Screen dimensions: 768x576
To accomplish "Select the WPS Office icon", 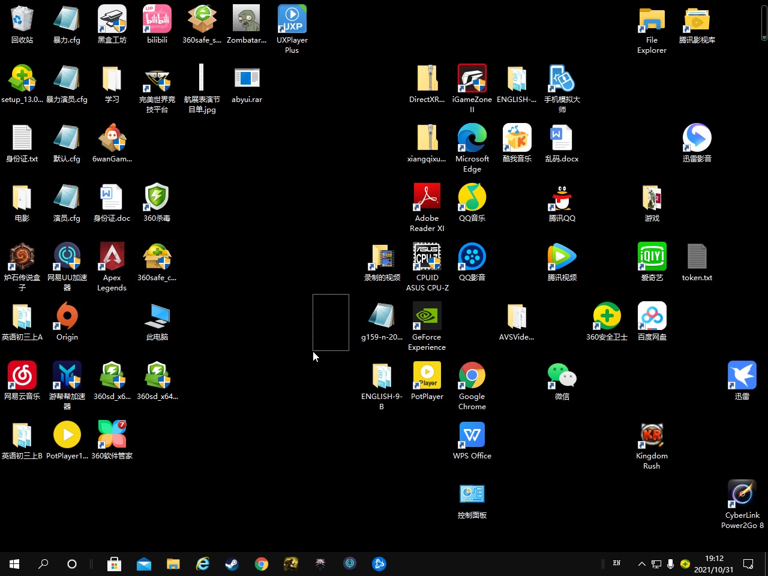I will point(472,440).
